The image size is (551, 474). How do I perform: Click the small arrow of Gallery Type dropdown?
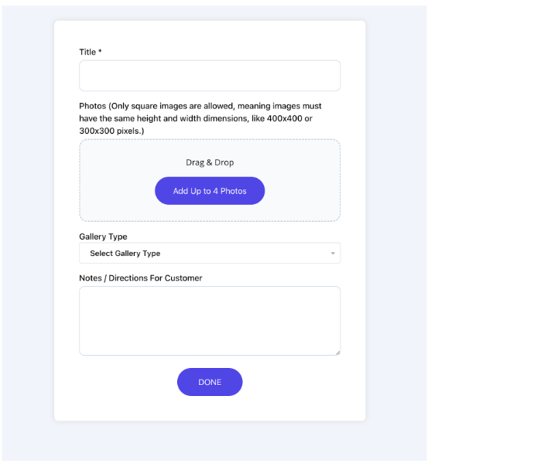pyautogui.click(x=333, y=254)
